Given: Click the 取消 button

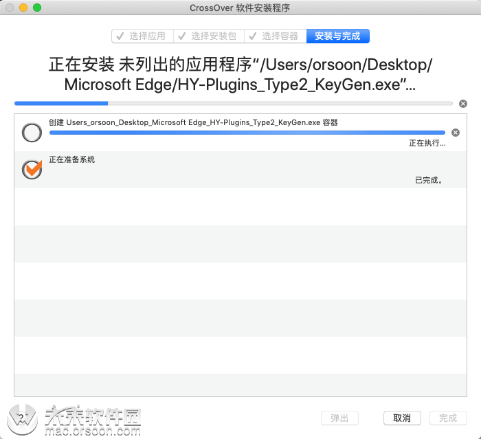Looking at the screenshot, I should tap(402, 418).
